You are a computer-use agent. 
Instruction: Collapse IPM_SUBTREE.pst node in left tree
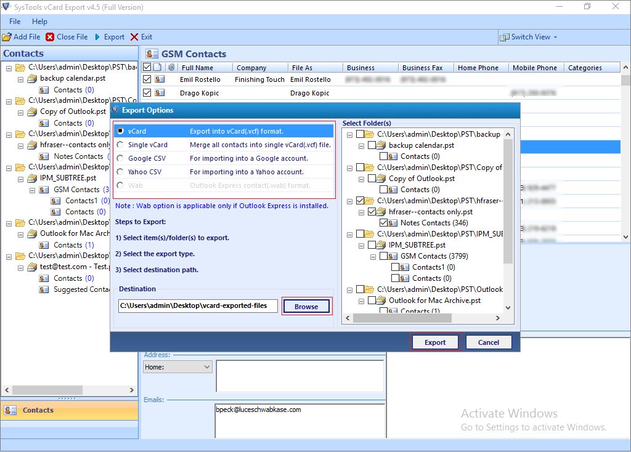(20, 179)
